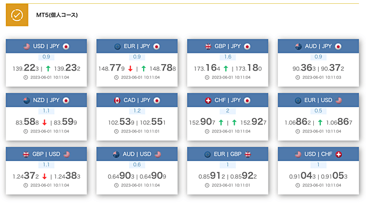Click the green up arrow in the GBP | JPY quote

[x=226, y=68]
